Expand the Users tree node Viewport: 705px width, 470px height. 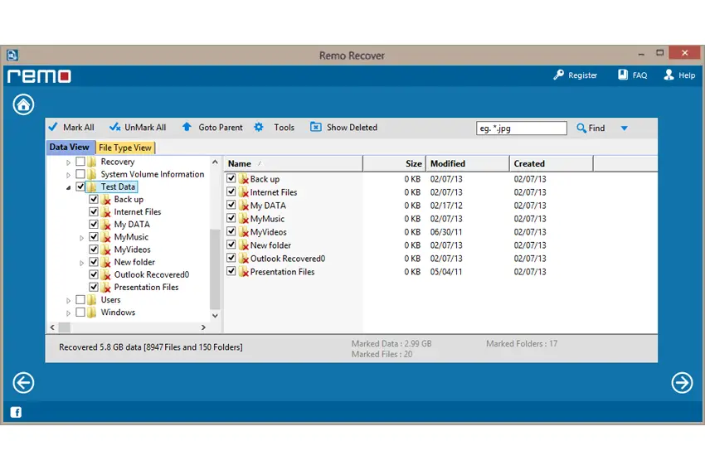[68, 301]
